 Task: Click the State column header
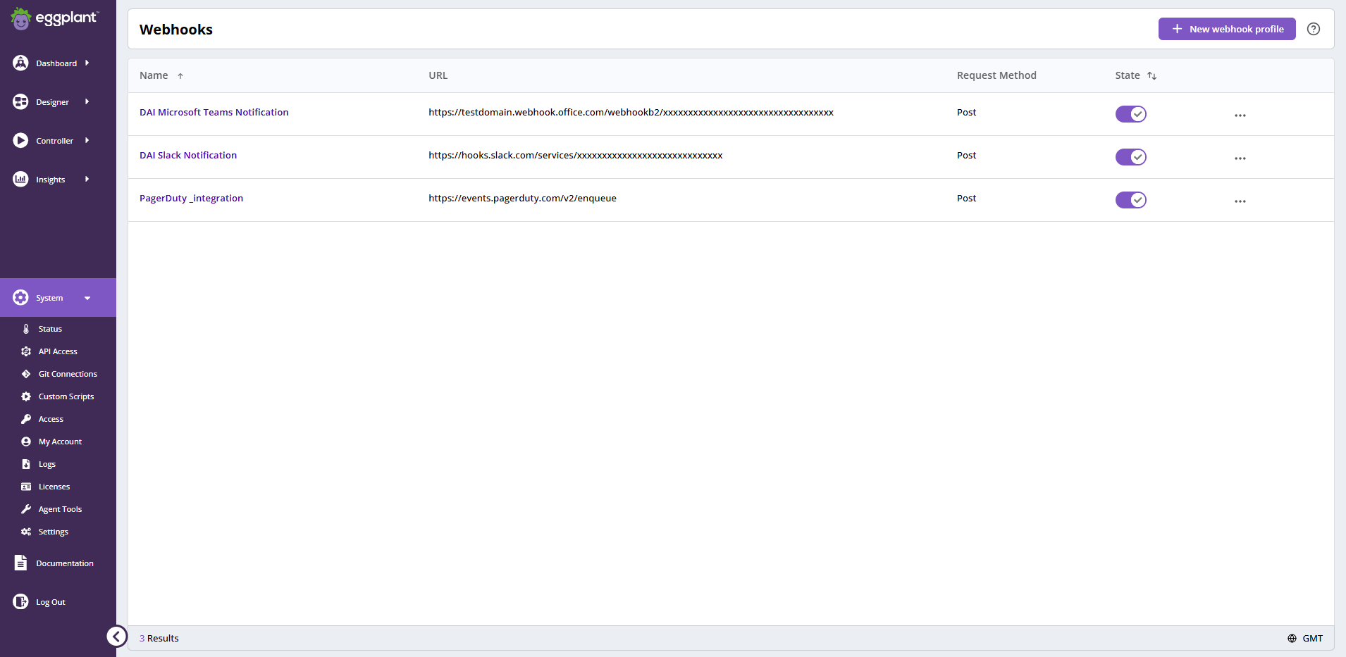click(1128, 75)
